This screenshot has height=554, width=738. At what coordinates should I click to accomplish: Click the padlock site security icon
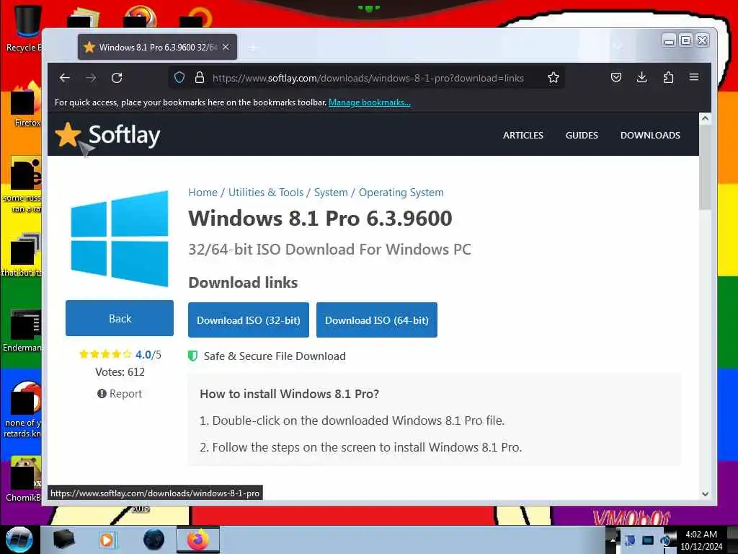200,78
